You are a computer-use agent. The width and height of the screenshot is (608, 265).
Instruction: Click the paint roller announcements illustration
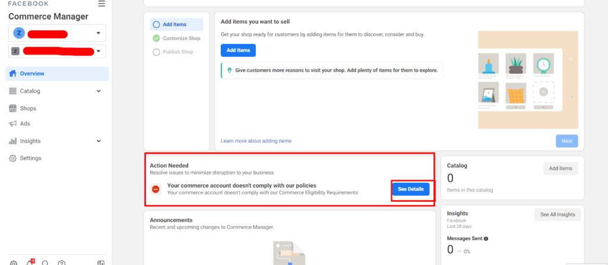(x=289, y=253)
